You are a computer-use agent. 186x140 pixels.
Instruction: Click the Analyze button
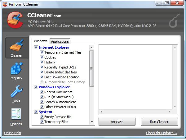pos(117,122)
